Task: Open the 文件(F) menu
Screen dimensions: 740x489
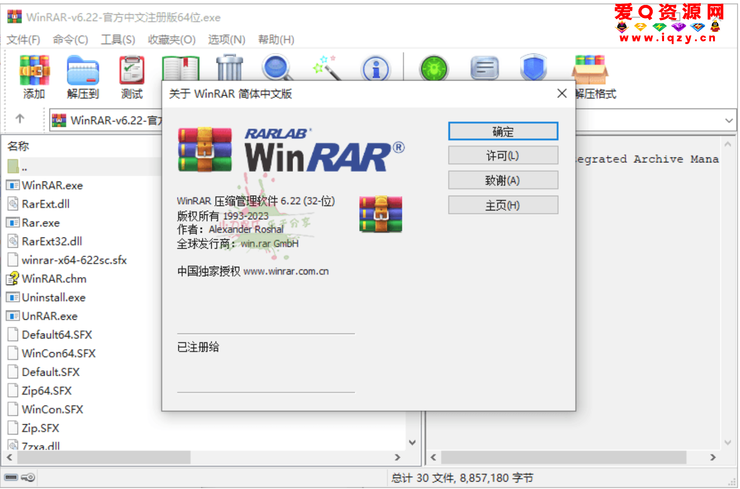Action: (23, 39)
